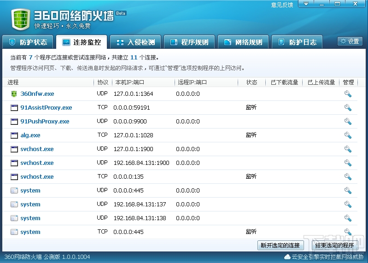
Task: Click the 91PushProxy.exe process icon
Action: pyautogui.click(x=14, y=122)
